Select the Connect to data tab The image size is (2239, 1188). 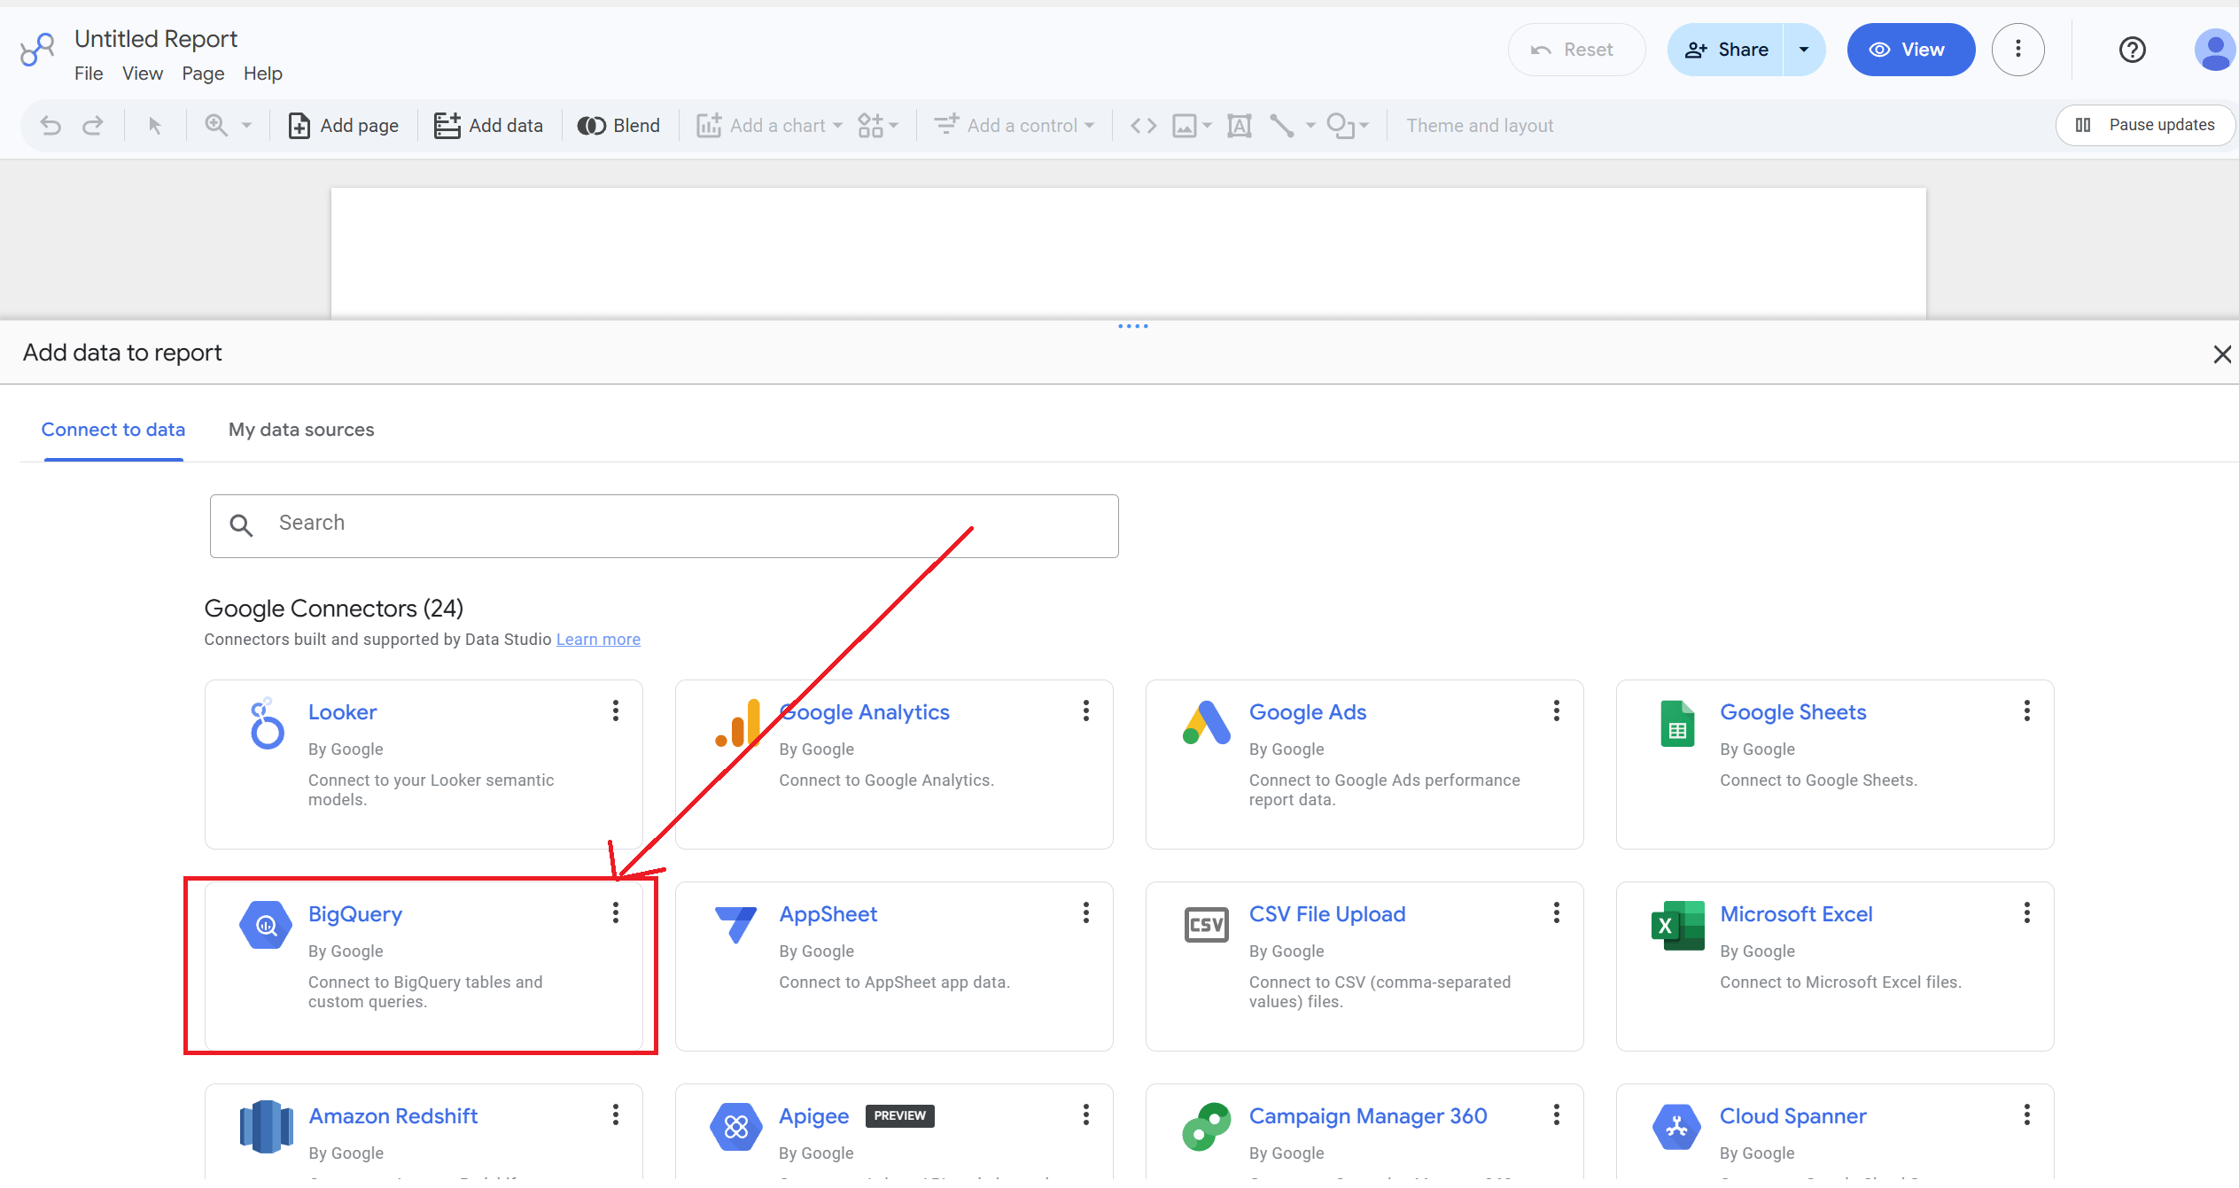click(x=113, y=430)
